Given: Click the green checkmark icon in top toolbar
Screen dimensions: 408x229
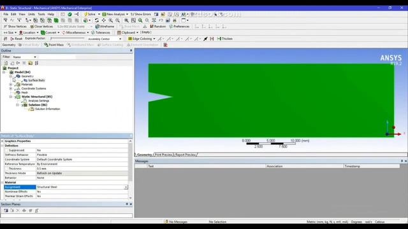Looking at the screenshot, I should click(x=69, y=14).
